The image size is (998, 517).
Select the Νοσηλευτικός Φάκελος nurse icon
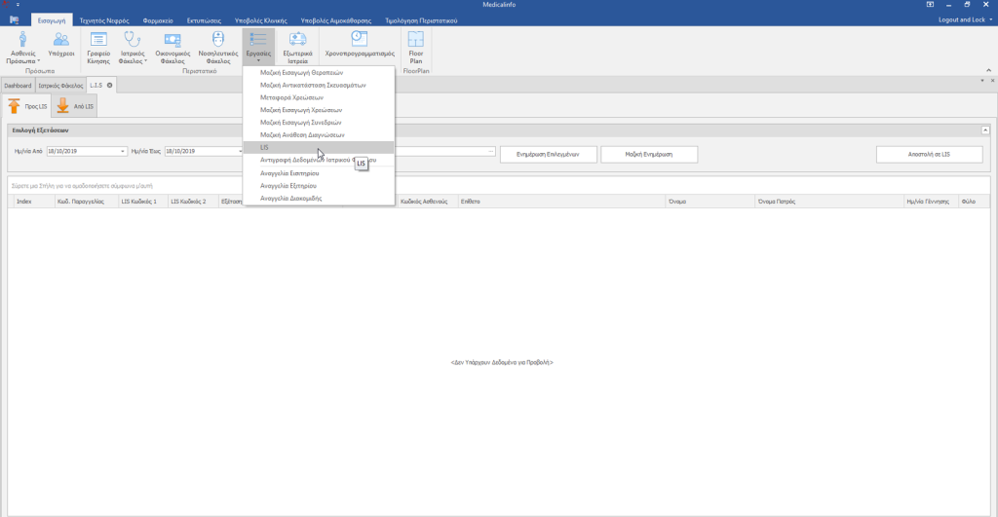[x=218, y=41]
